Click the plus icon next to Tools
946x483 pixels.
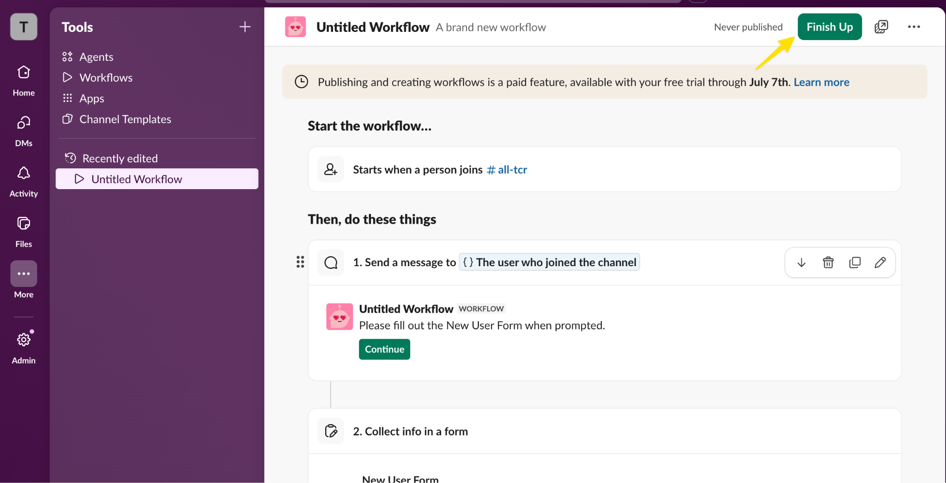tap(245, 27)
